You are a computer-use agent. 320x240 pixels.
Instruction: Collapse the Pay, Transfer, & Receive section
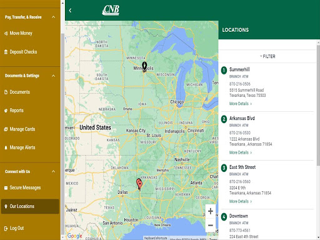[x=53, y=17]
